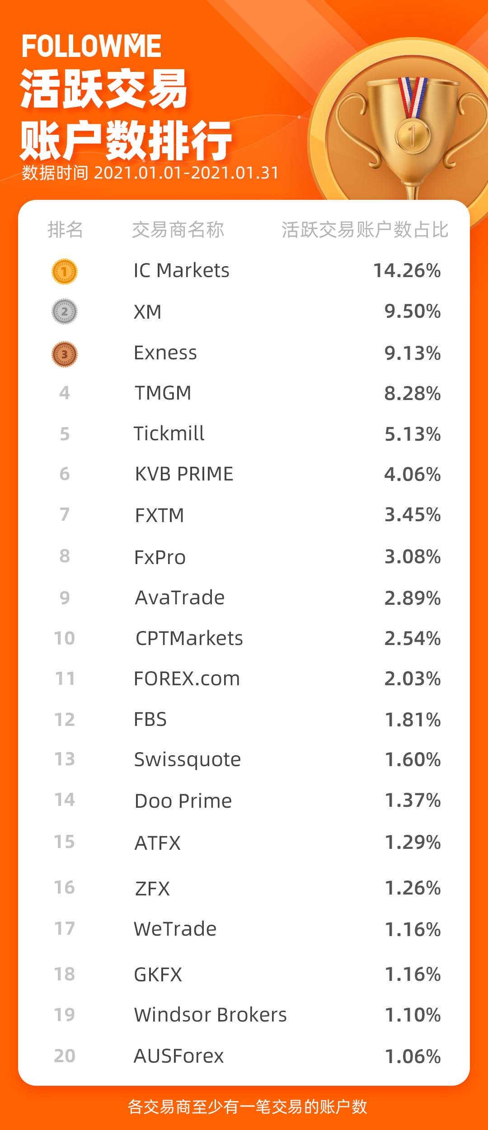The width and height of the screenshot is (488, 1130).
Task: Click the silver rank 2 medal icon
Action: click(65, 311)
